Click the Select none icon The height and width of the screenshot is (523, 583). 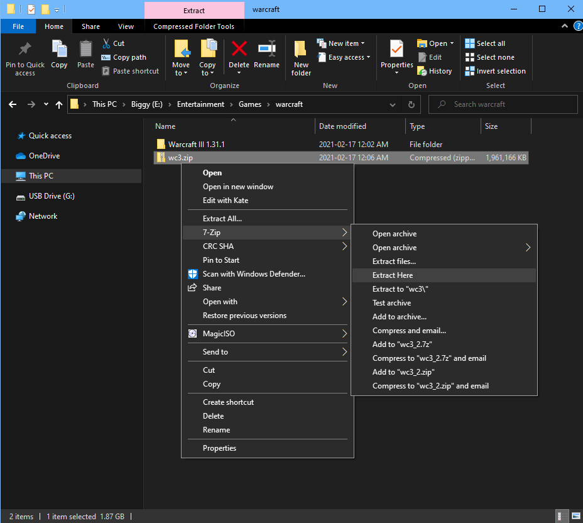pos(470,57)
